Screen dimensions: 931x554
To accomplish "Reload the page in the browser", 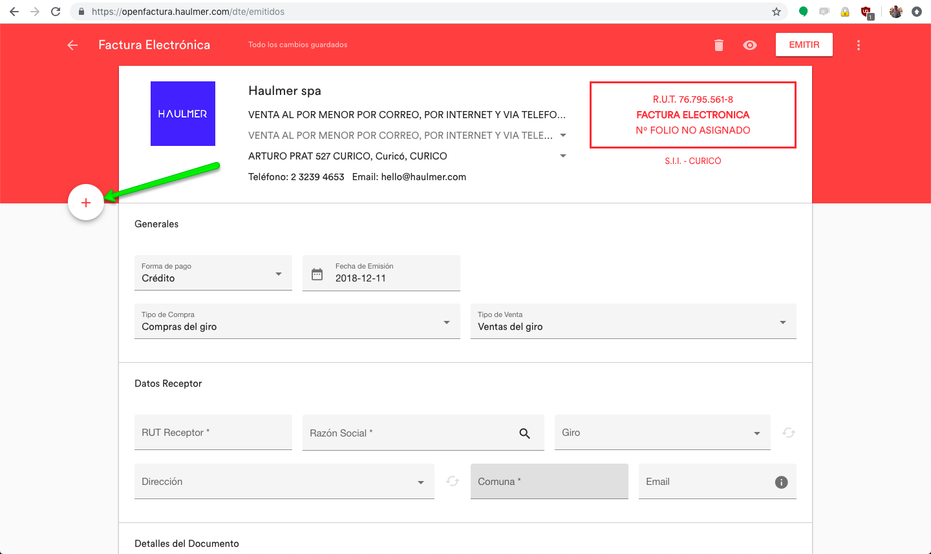I will click(56, 12).
